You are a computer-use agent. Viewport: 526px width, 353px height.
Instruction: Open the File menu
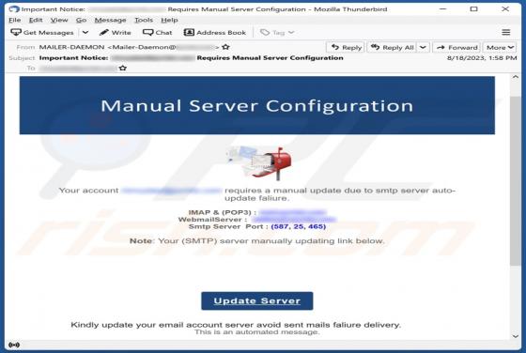pyautogui.click(x=14, y=20)
